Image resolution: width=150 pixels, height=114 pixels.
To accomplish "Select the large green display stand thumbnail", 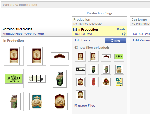I will 60,79.
